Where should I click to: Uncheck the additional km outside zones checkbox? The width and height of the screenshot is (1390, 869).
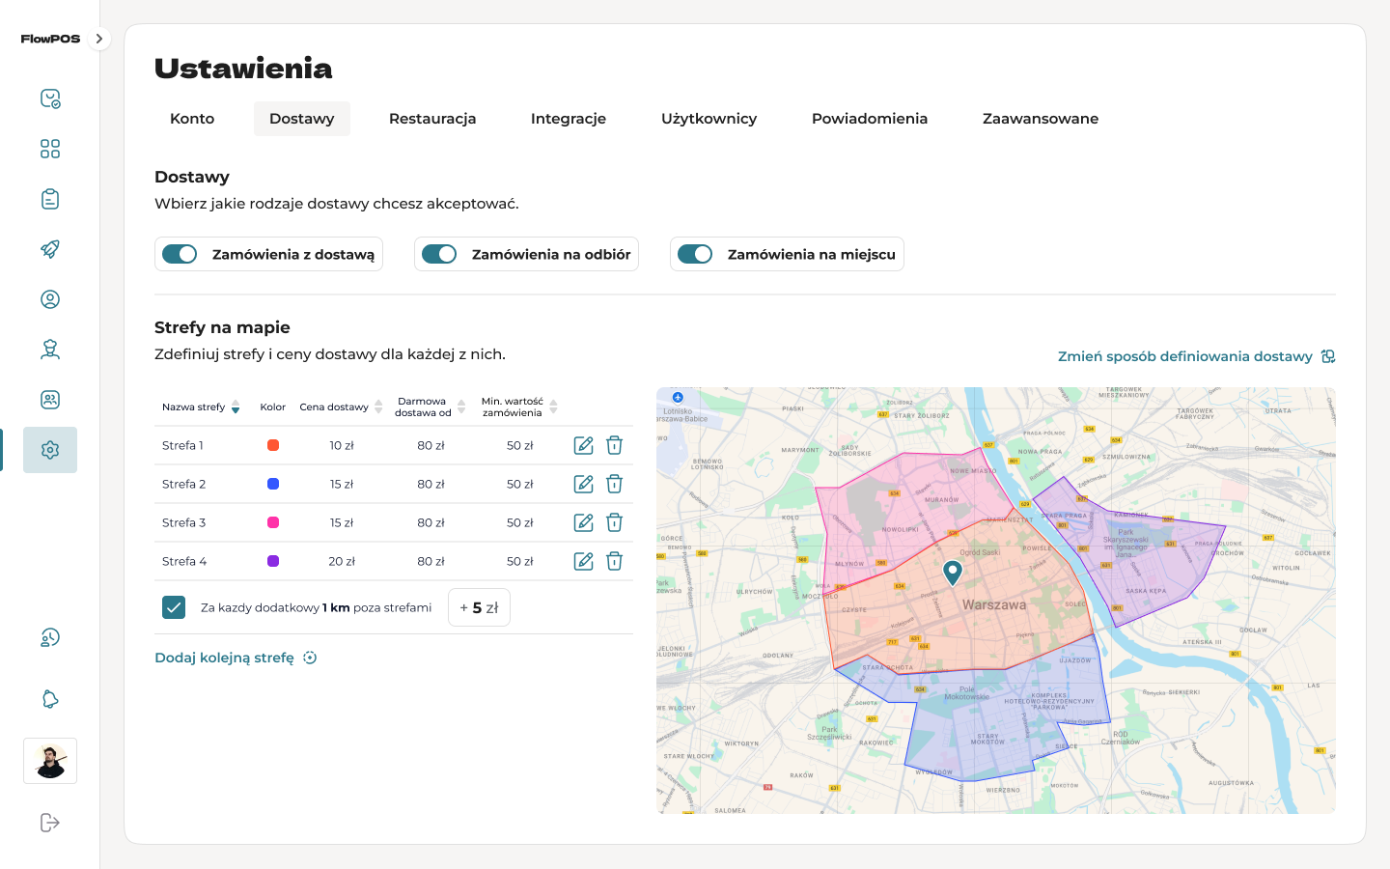point(174,607)
